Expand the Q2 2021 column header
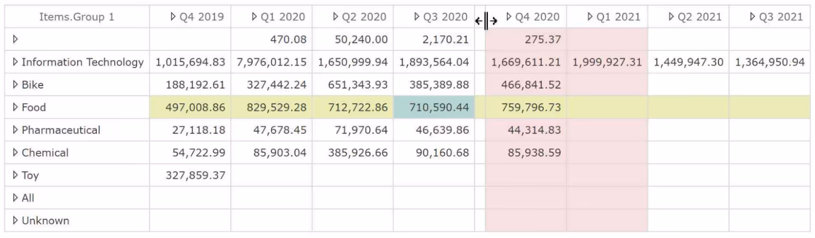 click(671, 17)
